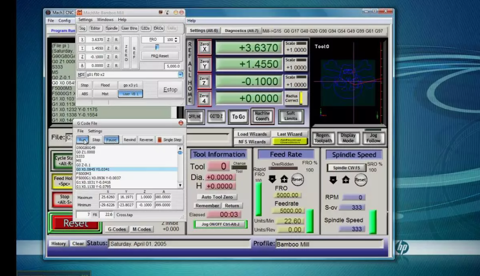Click Run in G Code File window

point(82,139)
